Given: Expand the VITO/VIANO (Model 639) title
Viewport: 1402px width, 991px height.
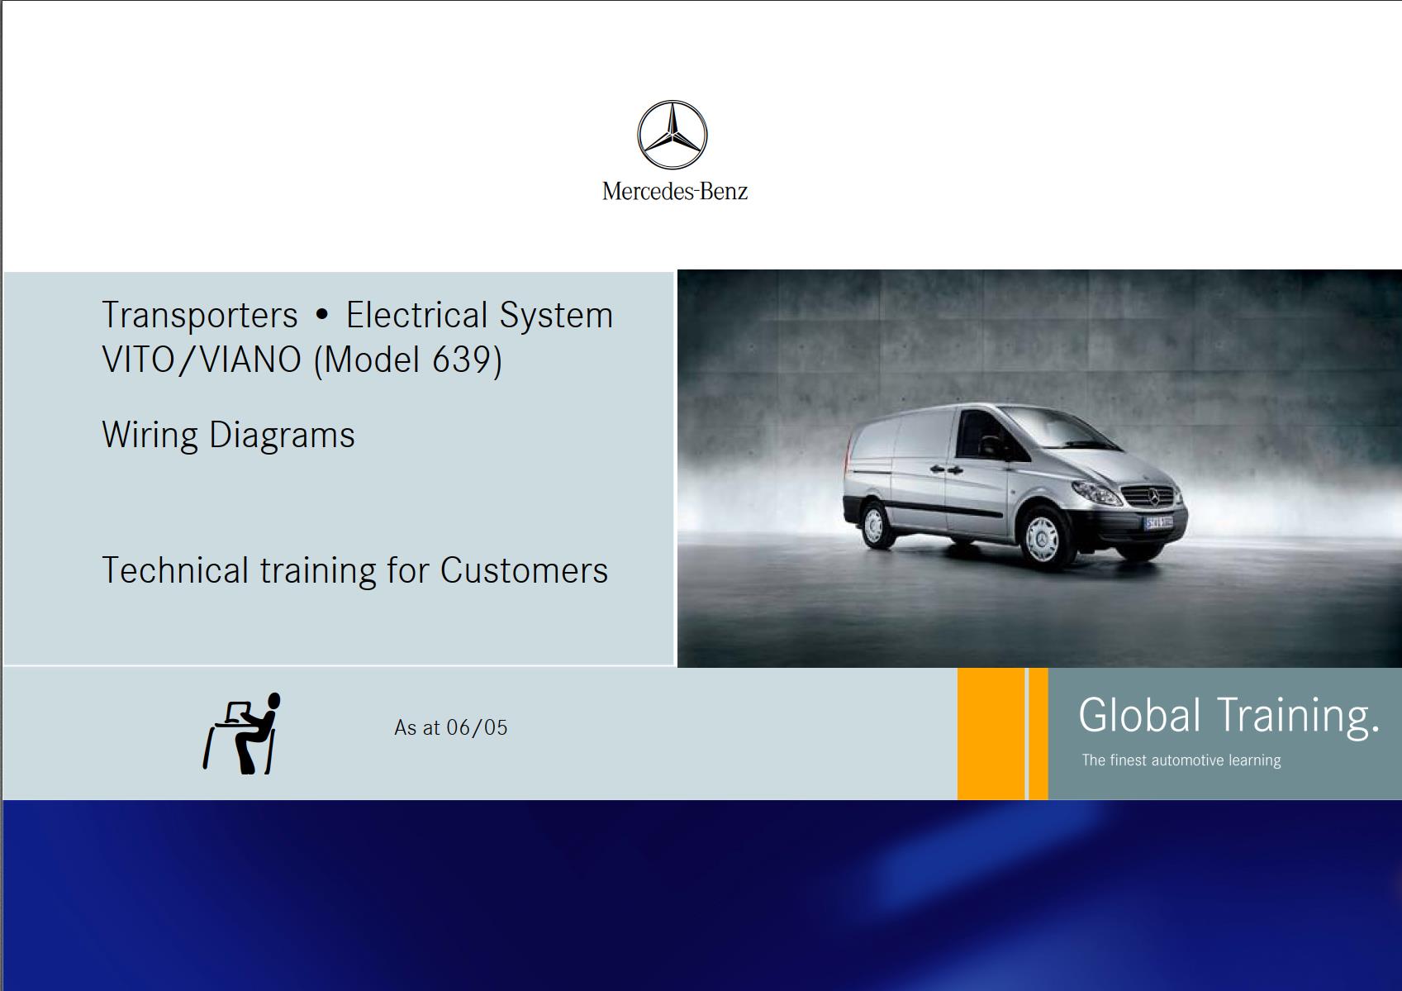Looking at the screenshot, I should (302, 359).
